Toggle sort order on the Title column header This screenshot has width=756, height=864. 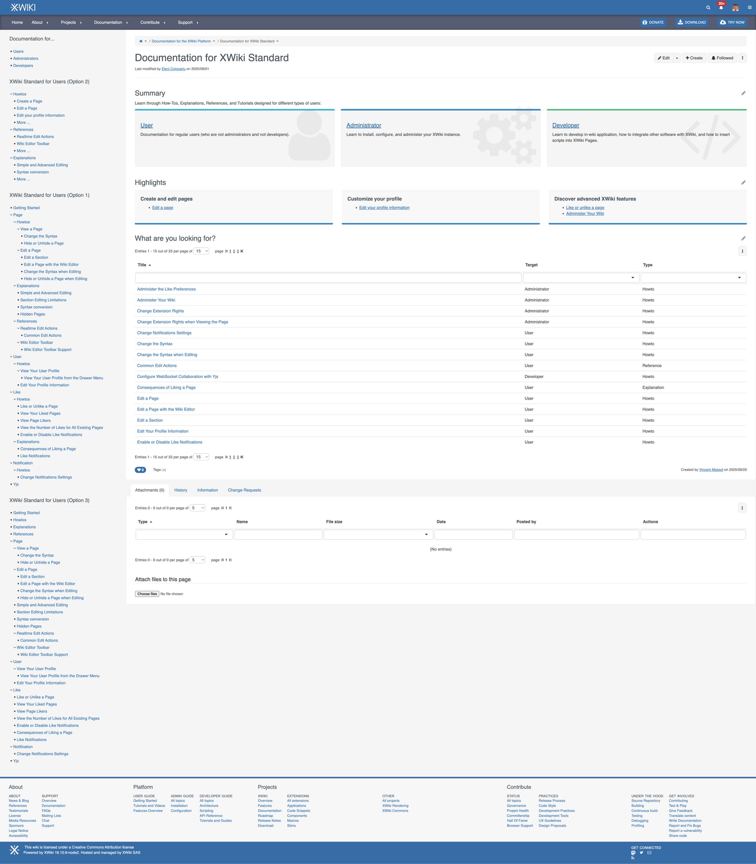click(x=144, y=265)
